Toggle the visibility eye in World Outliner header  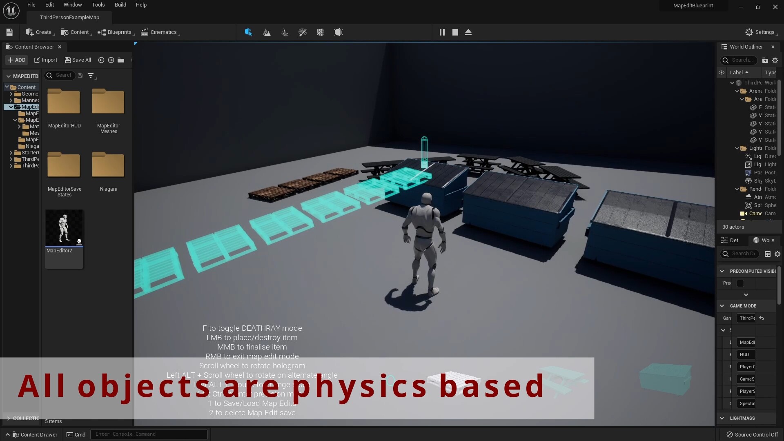722,72
